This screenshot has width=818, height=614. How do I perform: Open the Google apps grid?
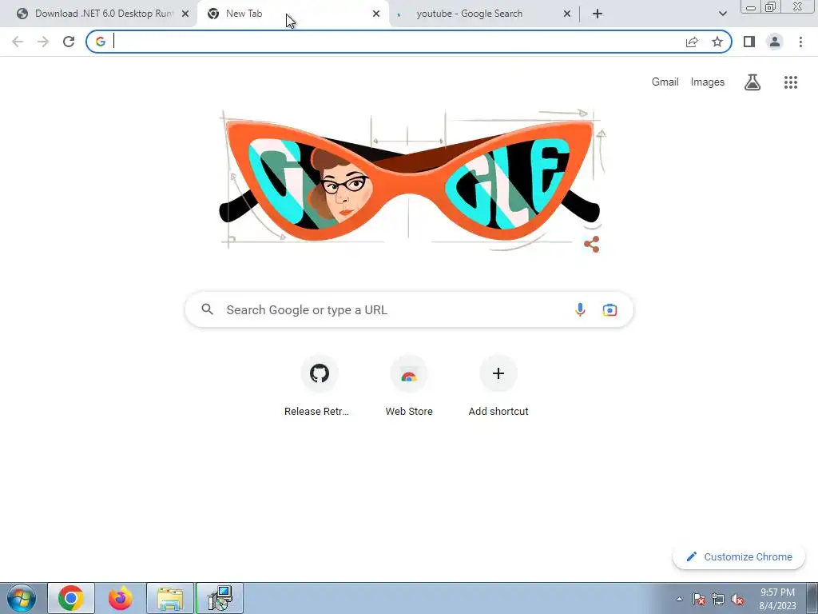[x=791, y=82]
